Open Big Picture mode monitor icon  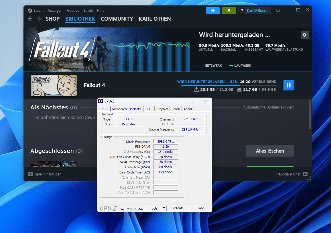(x=278, y=11)
